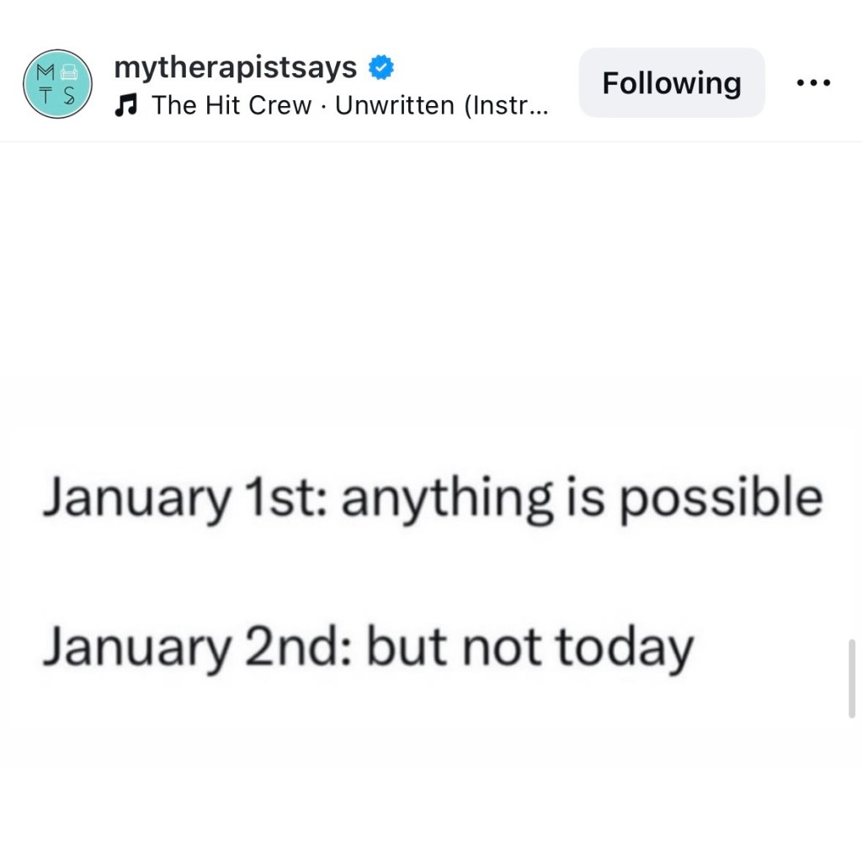Select the Unwritten (Instr... song title
This screenshot has width=862, height=855.
[x=442, y=107]
